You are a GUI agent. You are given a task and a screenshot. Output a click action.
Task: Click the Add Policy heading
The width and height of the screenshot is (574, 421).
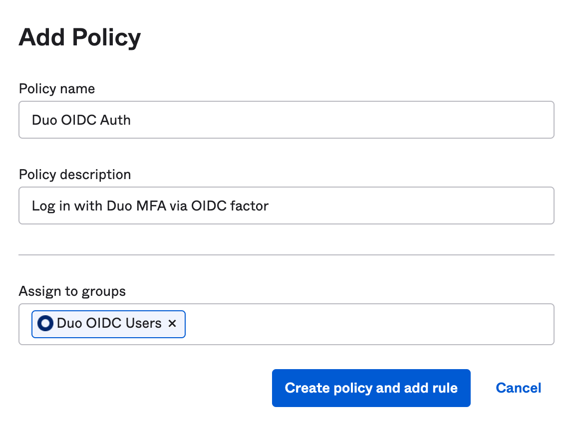click(x=79, y=37)
